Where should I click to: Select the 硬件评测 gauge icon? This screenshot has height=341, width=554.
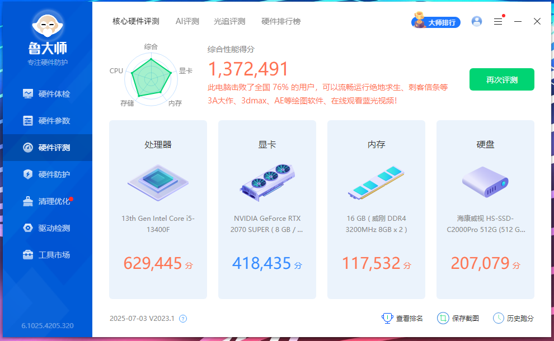click(x=28, y=147)
